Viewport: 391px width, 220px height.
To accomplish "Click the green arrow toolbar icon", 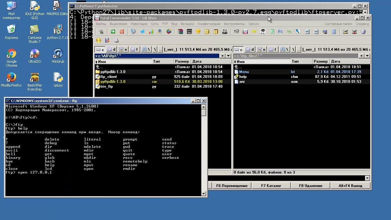I will 113,31.
